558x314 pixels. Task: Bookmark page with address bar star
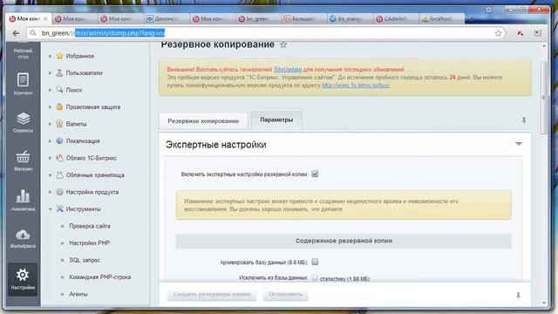click(x=498, y=33)
